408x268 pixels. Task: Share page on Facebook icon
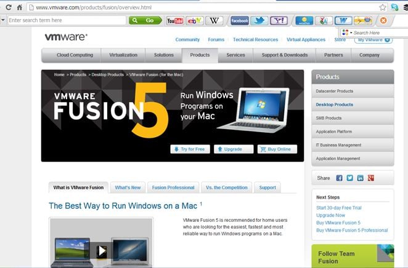[x=339, y=178]
